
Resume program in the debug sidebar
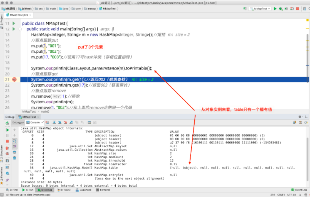pyautogui.click(x=7, y=130)
